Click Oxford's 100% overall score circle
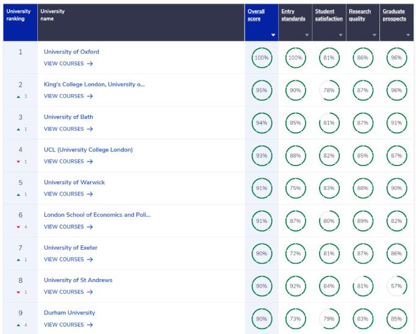This screenshot has width=416, height=334. pos(262,57)
